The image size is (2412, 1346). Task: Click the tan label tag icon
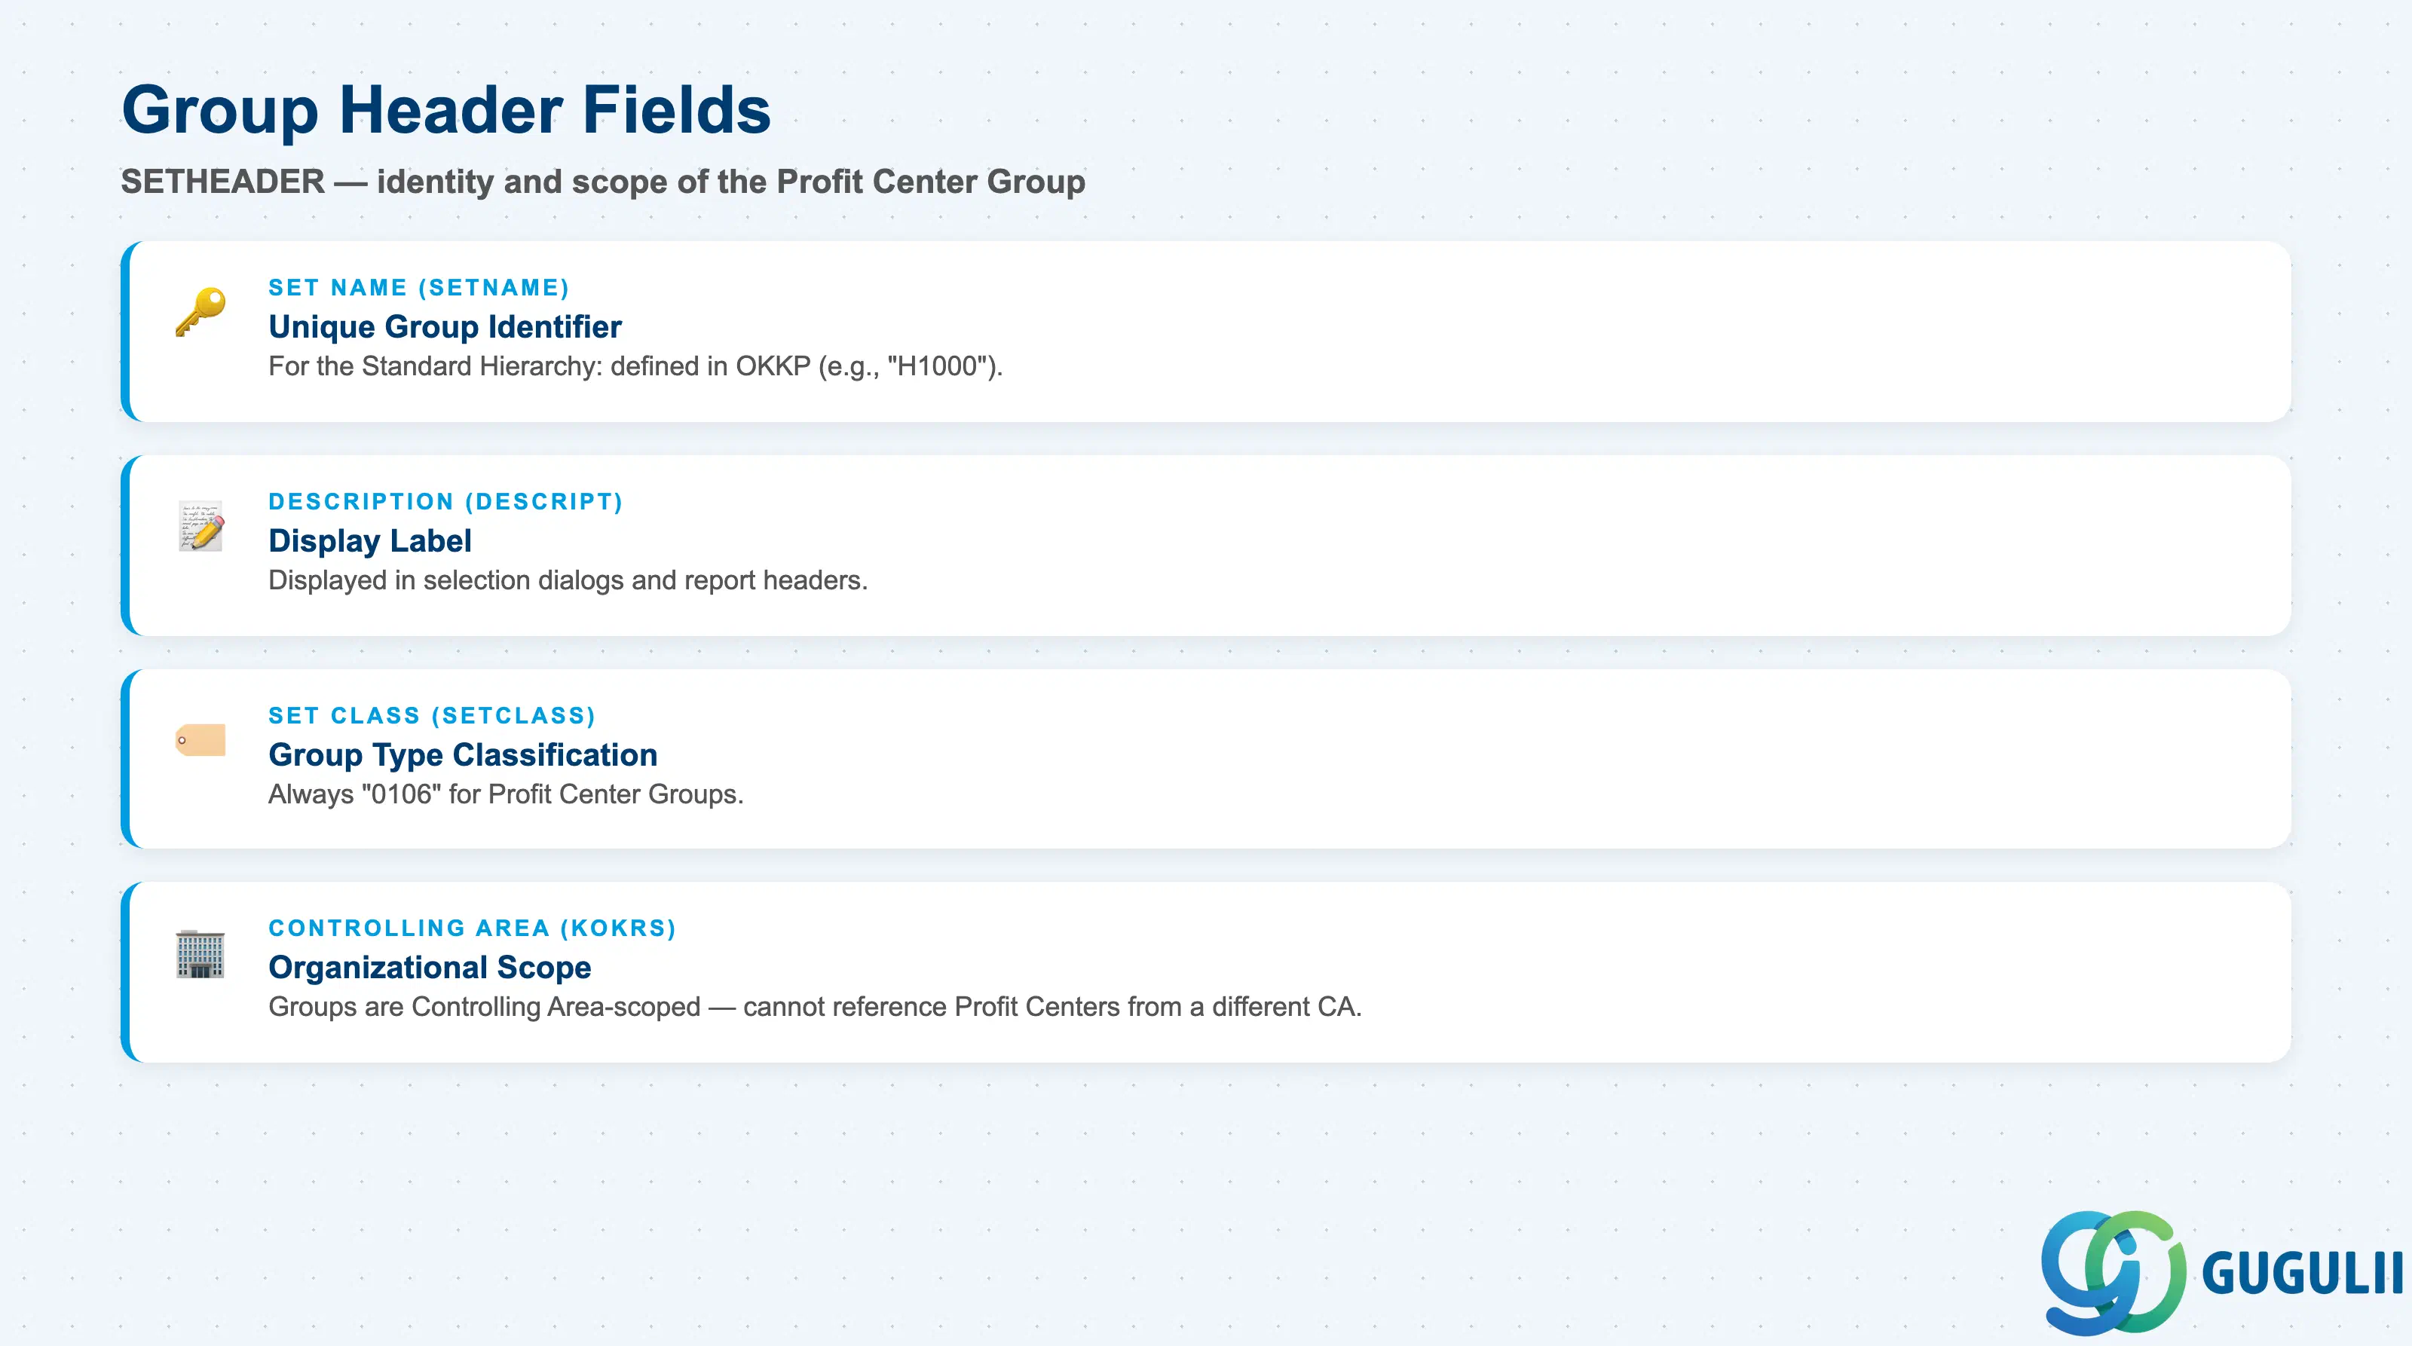pyautogui.click(x=200, y=739)
